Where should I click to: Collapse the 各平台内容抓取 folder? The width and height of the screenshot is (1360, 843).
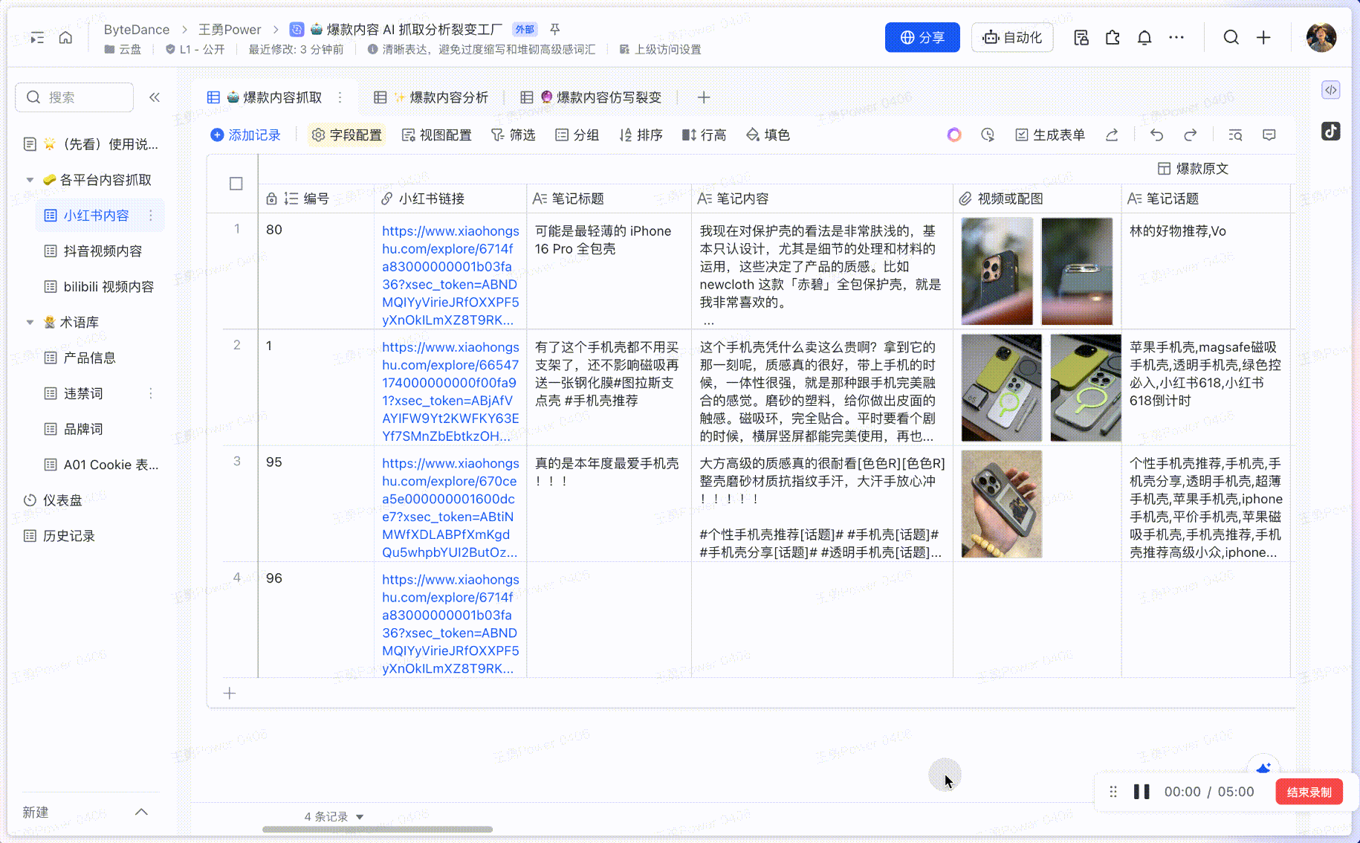[x=30, y=180]
